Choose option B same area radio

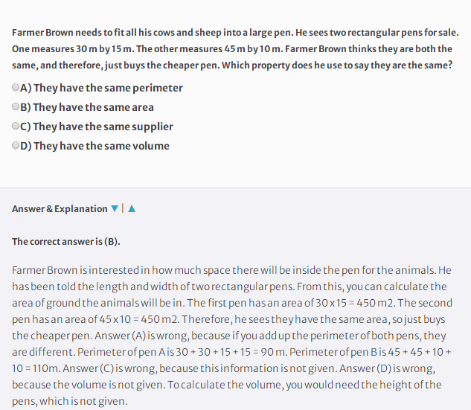[16, 106]
